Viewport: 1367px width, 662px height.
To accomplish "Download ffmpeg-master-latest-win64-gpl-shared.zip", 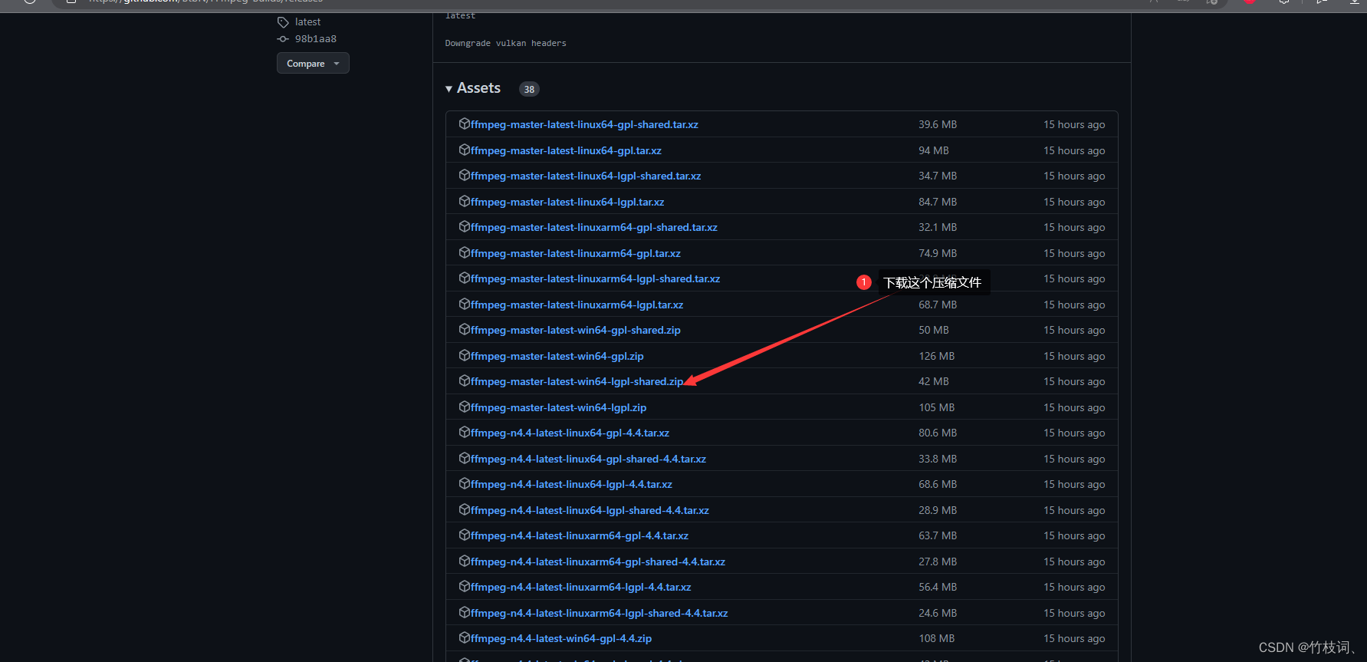I will [576, 330].
